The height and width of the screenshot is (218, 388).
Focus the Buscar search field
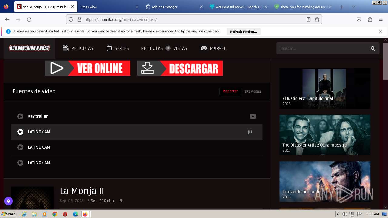tap(323, 48)
